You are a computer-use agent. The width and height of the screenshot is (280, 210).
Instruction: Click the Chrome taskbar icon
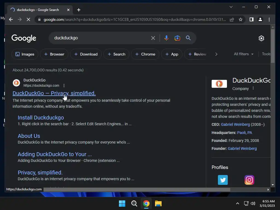[x=146, y=203]
